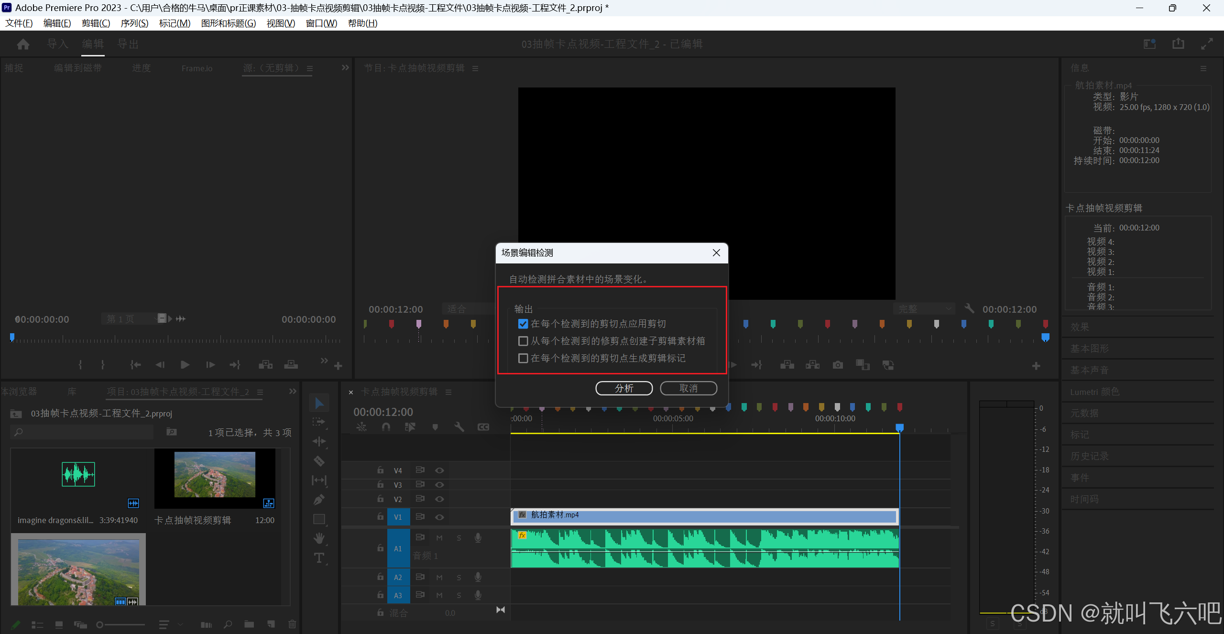Uncheck apply cut at each cut point
This screenshot has height=634, width=1224.
click(523, 324)
